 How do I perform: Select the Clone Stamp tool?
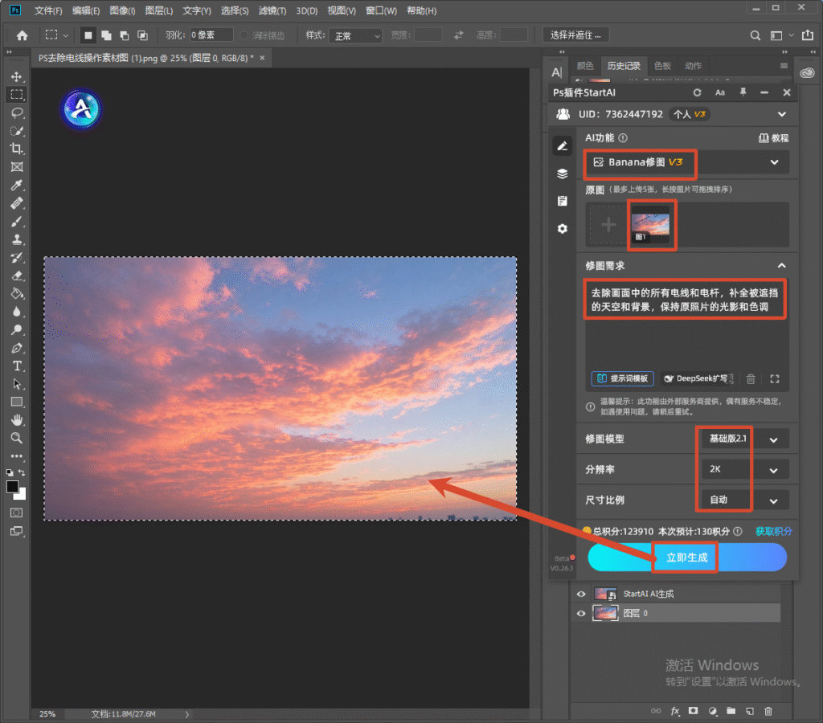(x=17, y=239)
